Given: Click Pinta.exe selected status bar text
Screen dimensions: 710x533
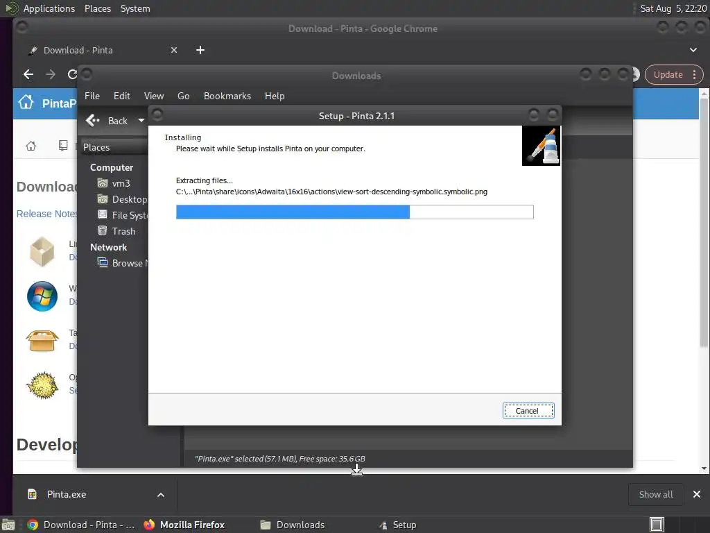Looking at the screenshot, I should (280, 459).
